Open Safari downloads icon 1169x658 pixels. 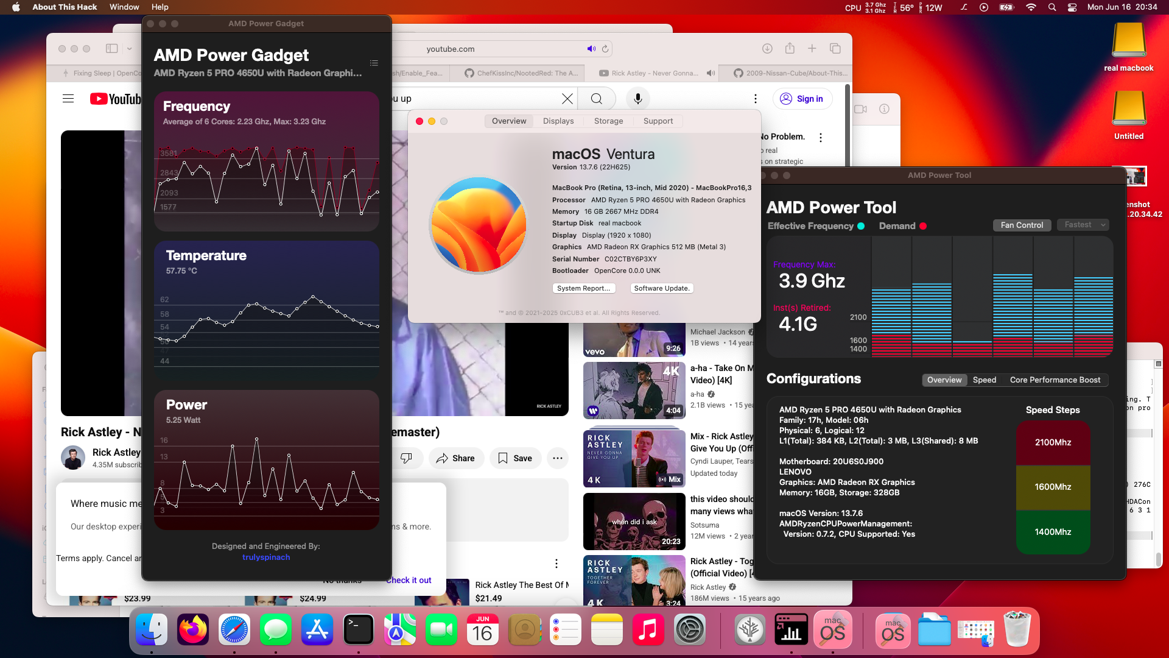click(x=767, y=49)
